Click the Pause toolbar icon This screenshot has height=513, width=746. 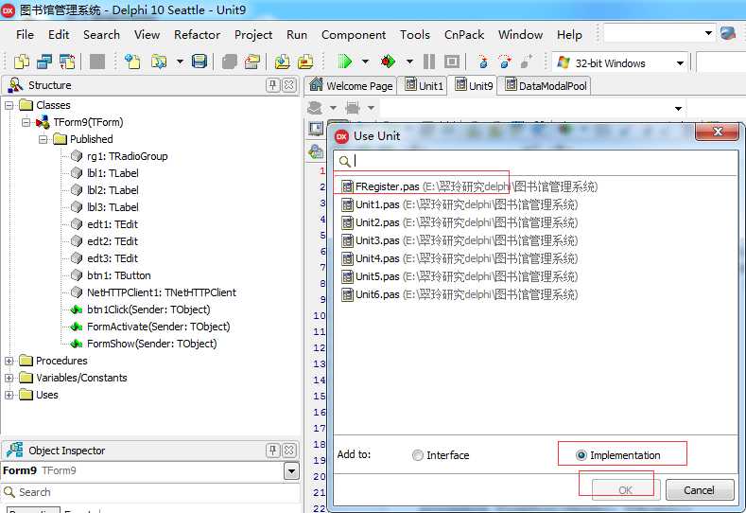(x=429, y=62)
